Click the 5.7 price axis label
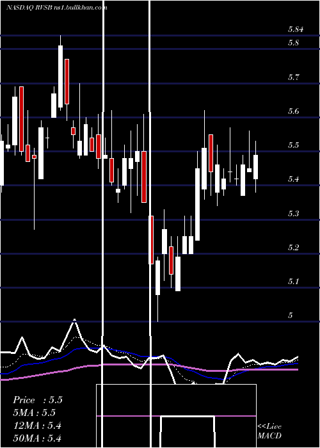This screenshot has width=320, height=448. (293, 77)
